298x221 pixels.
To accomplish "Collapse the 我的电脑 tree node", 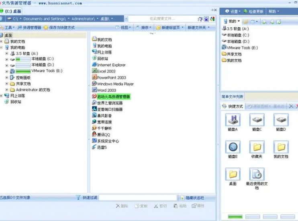I will (1, 47).
